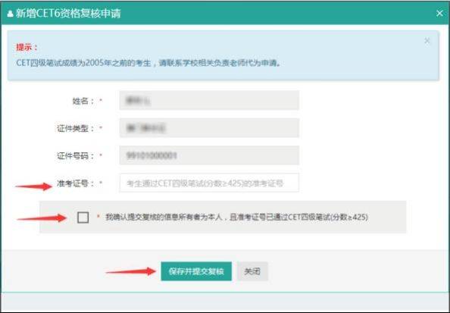
Task: Click the 证件号码 label
Action: click(x=76, y=156)
